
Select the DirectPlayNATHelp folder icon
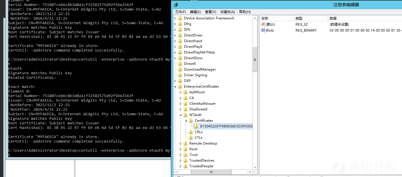pyautogui.click(x=180, y=52)
